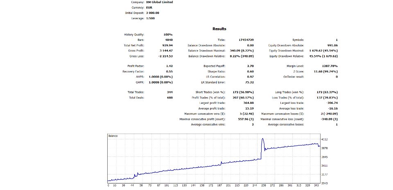Screen dimensions: 393x190
Task: Click the Gross Profit value 3 144.47
Action: tap(166, 51)
